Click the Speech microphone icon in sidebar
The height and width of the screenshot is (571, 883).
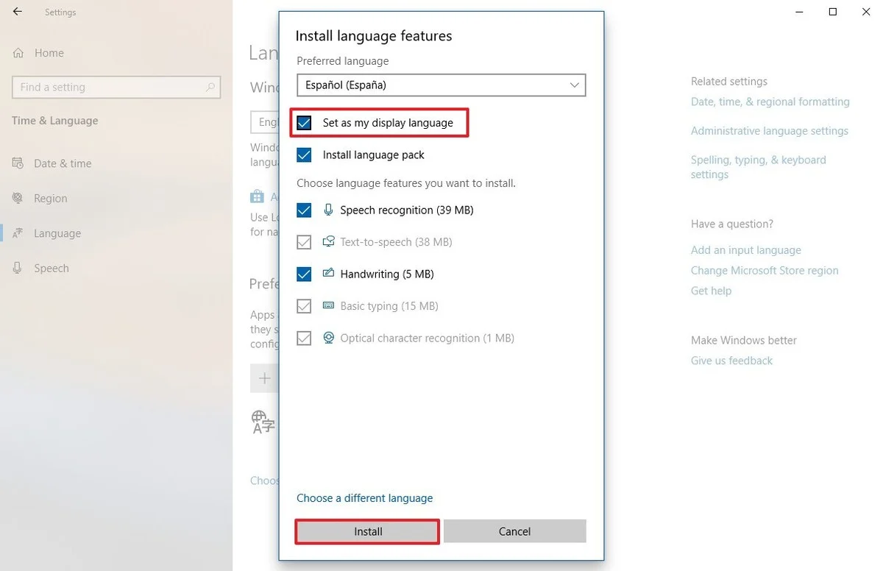(x=18, y=268)
